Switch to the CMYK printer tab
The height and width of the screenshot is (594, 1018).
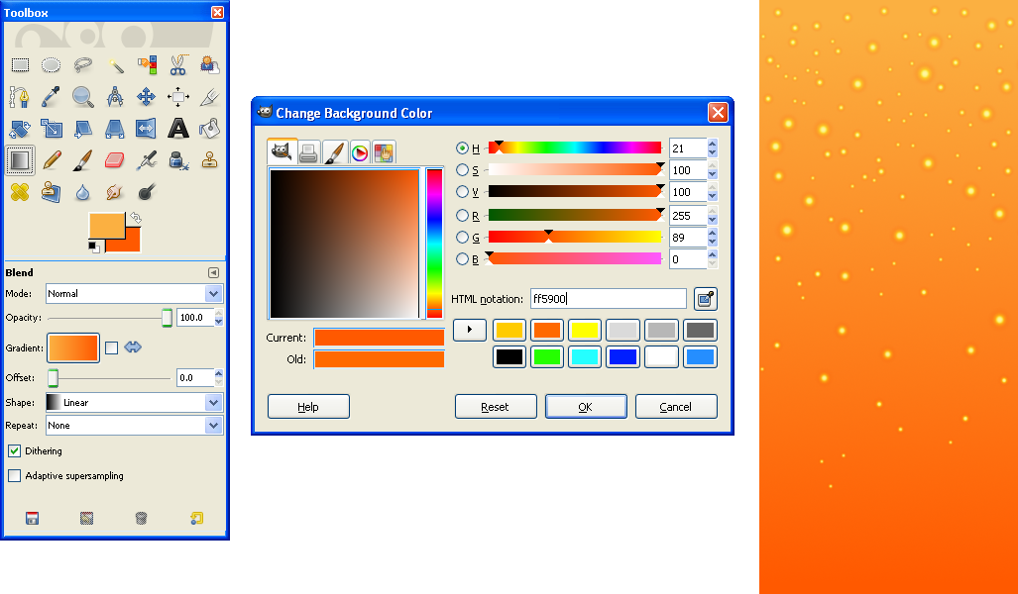tap(308, 152)
